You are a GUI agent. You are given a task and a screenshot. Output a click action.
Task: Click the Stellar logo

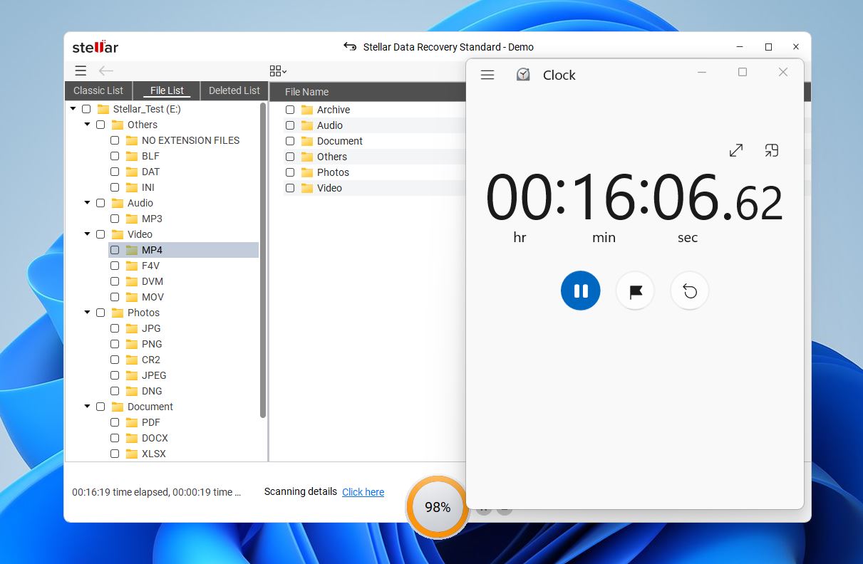(x=95, y=47)
